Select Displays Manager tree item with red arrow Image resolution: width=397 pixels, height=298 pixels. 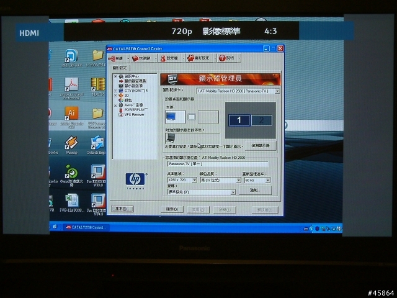132,81
